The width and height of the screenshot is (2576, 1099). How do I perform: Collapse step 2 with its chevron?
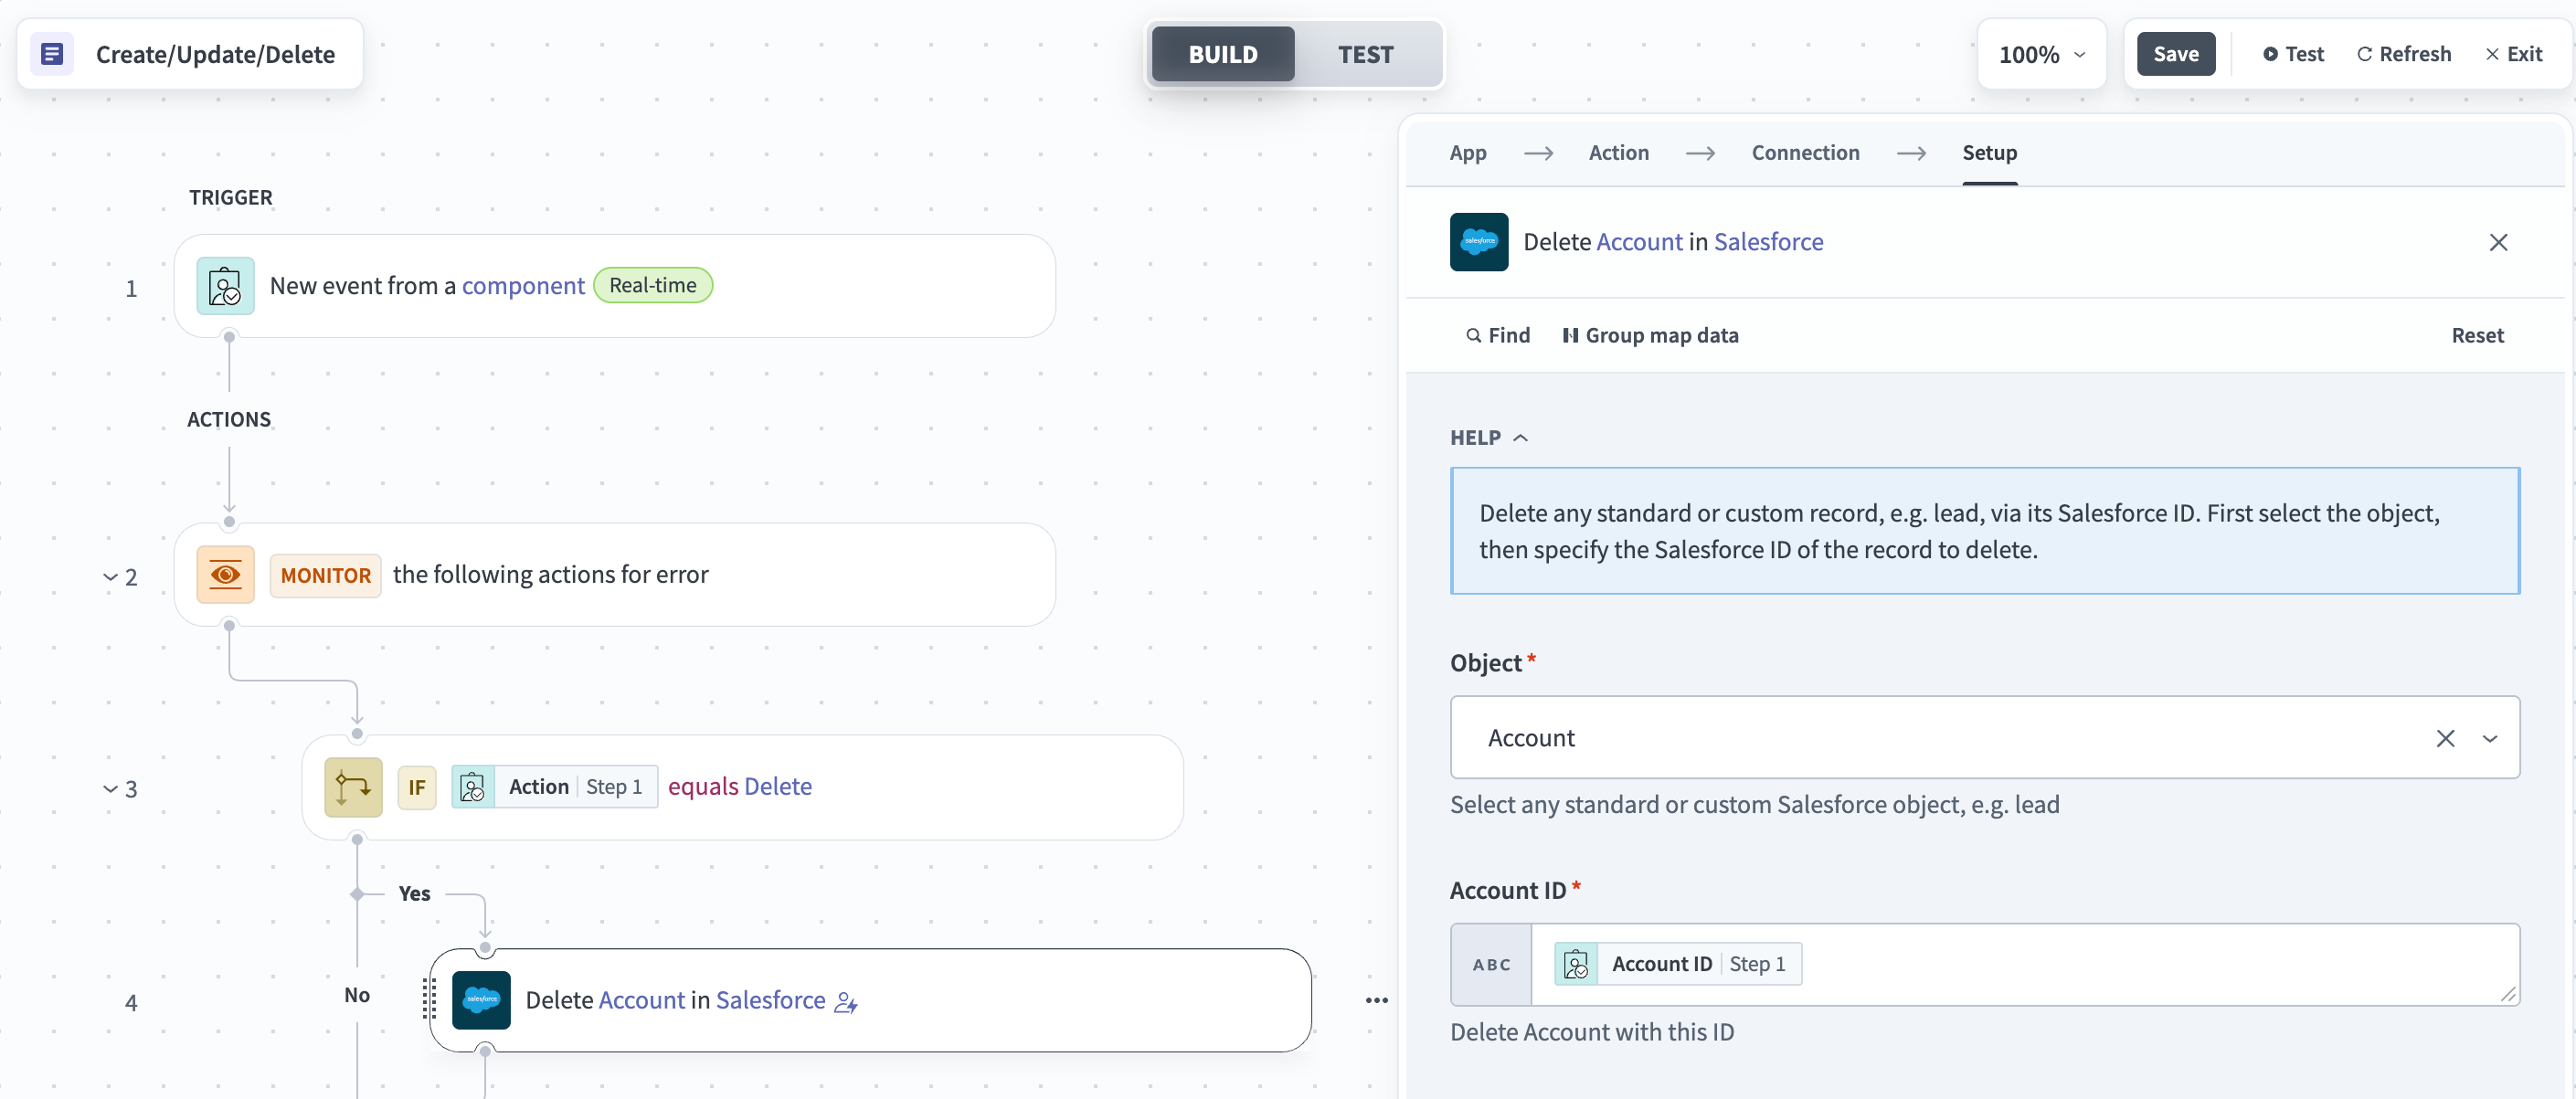[110, 578]
